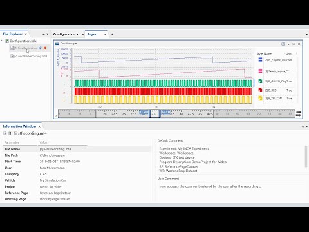Click the Temp_Engine pink style swatch

(x=260, y=71)
